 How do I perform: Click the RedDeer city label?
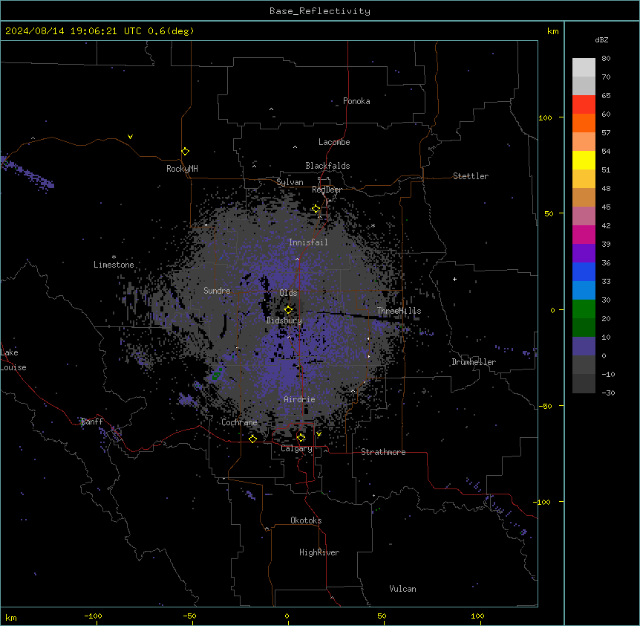point(327,190)
